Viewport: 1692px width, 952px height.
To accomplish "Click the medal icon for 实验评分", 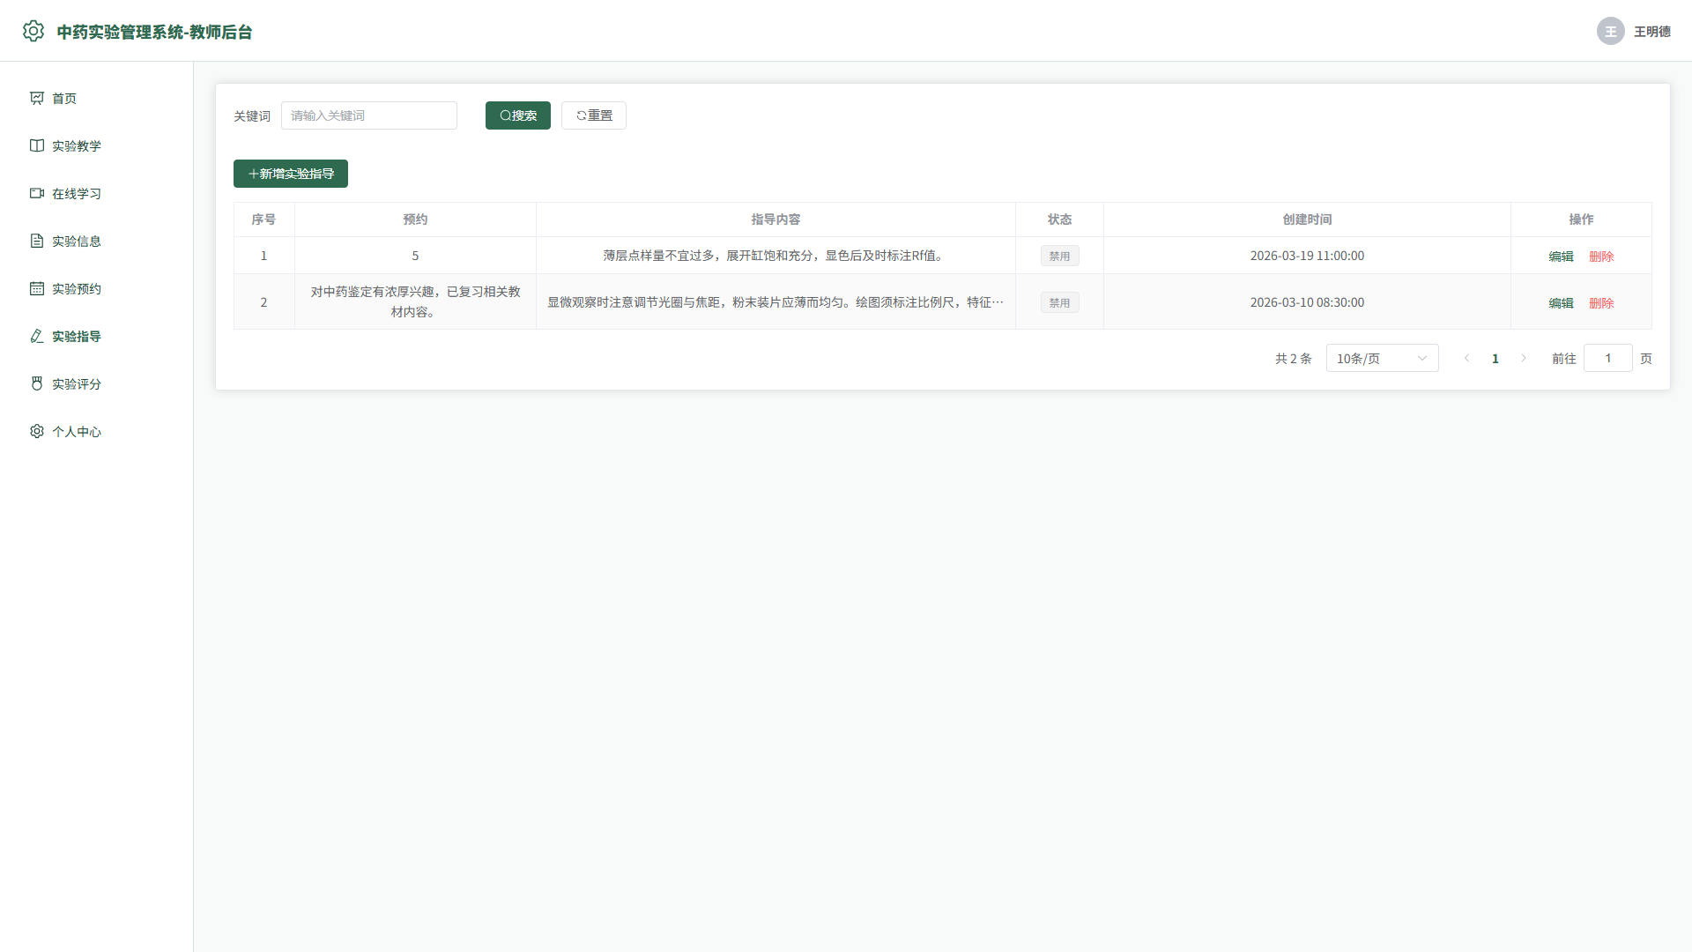I will [37, 383].
